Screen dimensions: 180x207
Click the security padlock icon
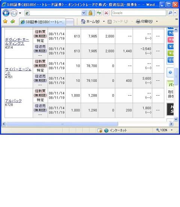pos(90,13)
